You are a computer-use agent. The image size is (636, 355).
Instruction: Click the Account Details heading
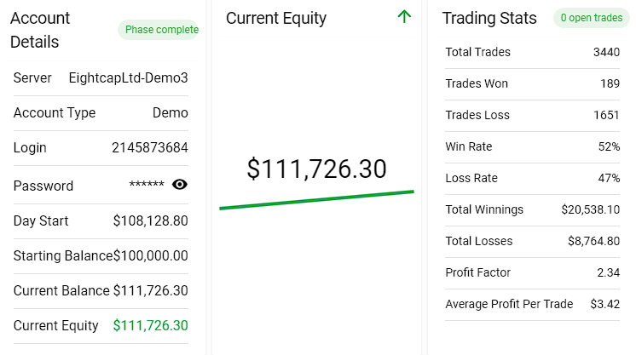[41, 30]
